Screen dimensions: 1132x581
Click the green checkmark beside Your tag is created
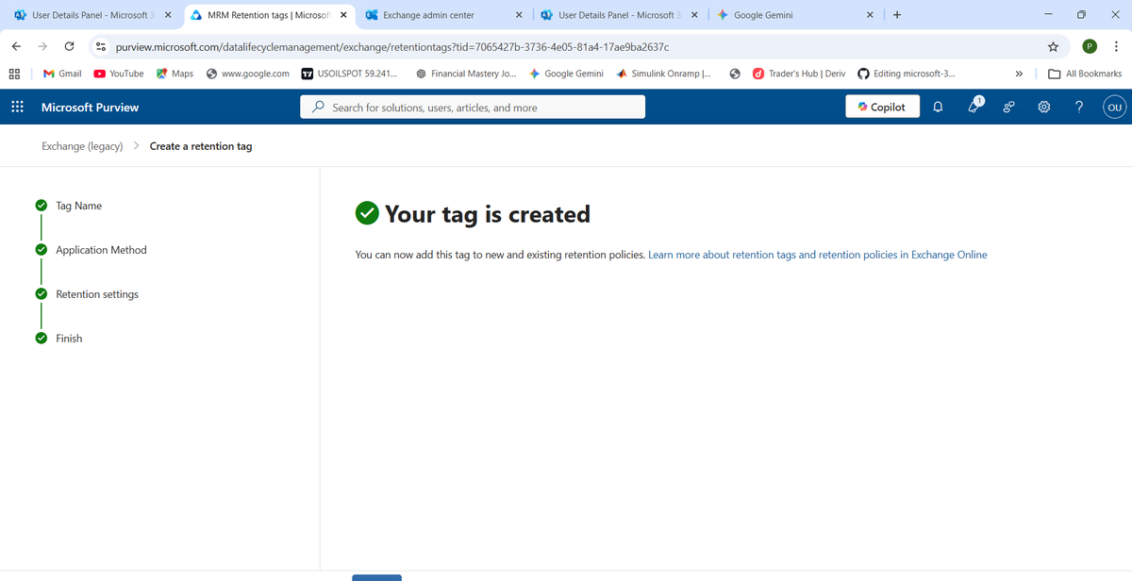click(x=367, y=214)
